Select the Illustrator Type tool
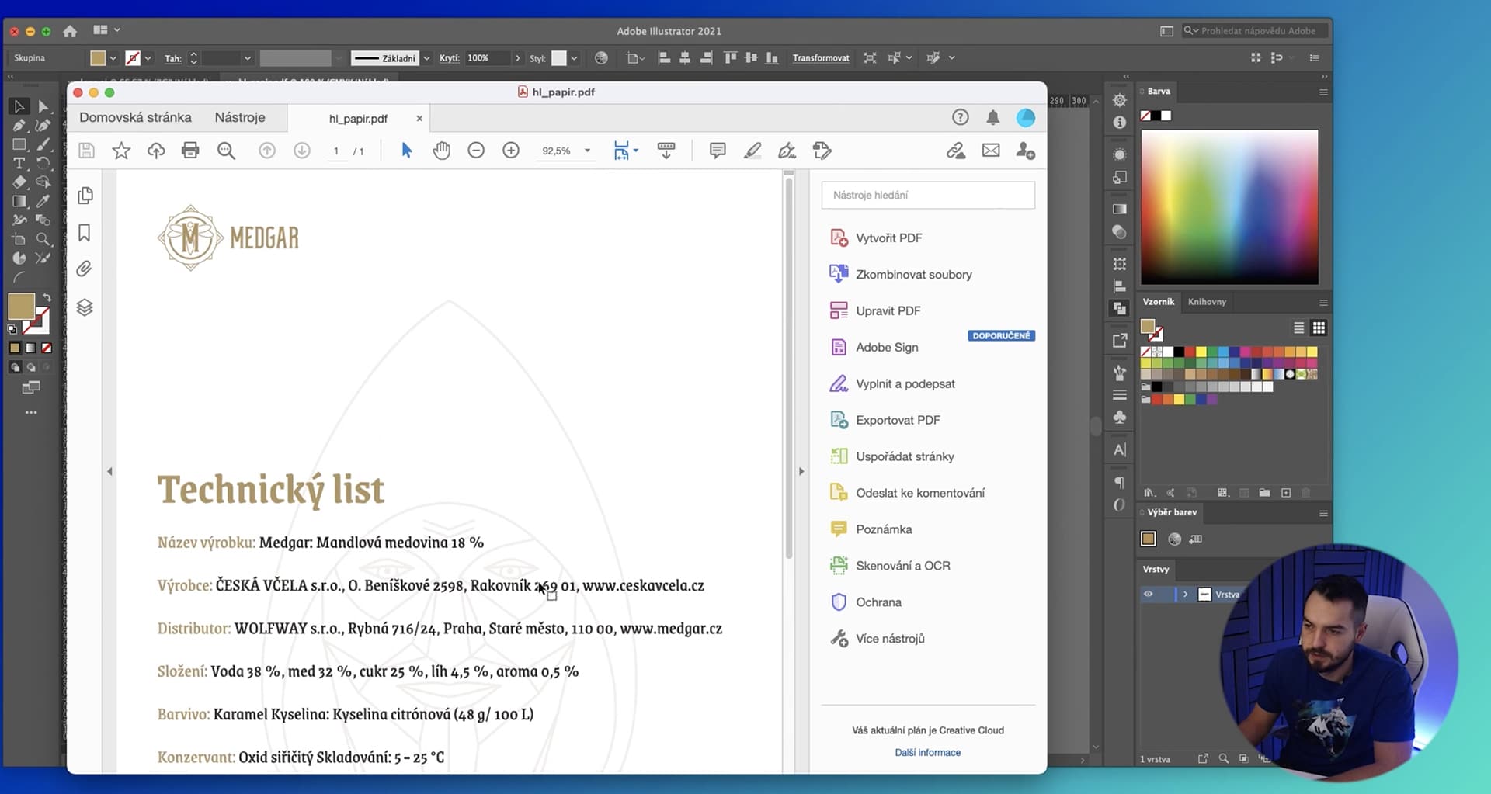 [x=19, y=163]
